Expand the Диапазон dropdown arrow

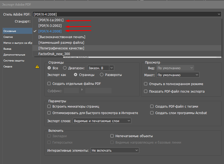(x=111, y=68)
